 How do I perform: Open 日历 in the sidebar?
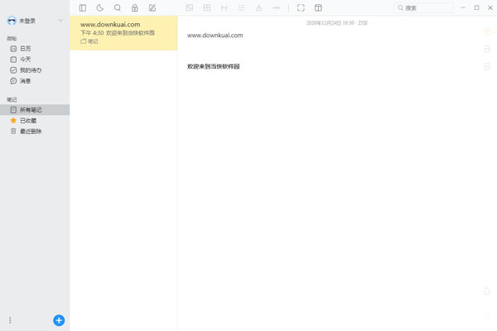(x=26, y=49)
